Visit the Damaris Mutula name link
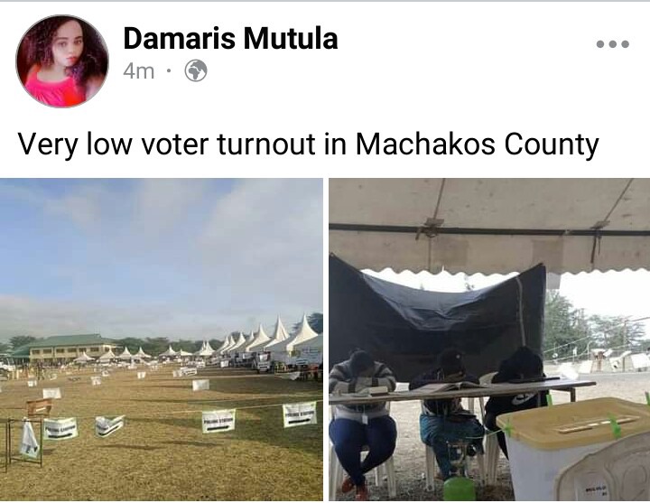Screen dimensions: 650x503 (x=230, y=39)
